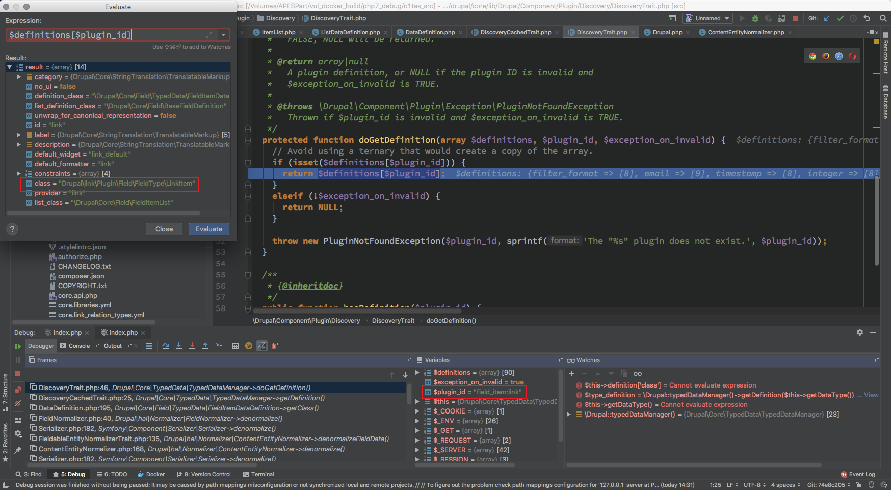
Task: Click the Step Into debugger icon
Action: click(x=179, y=346)
